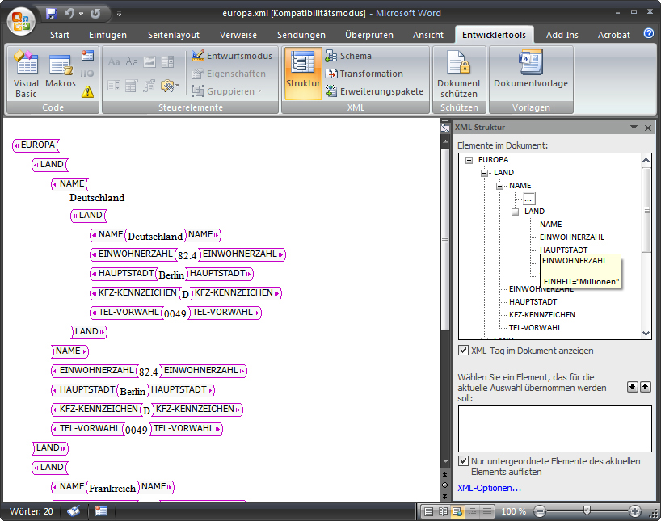The height and width of the screenshot is (521, 661).
Task: Switch to Web Layout view
Action: 457,512
